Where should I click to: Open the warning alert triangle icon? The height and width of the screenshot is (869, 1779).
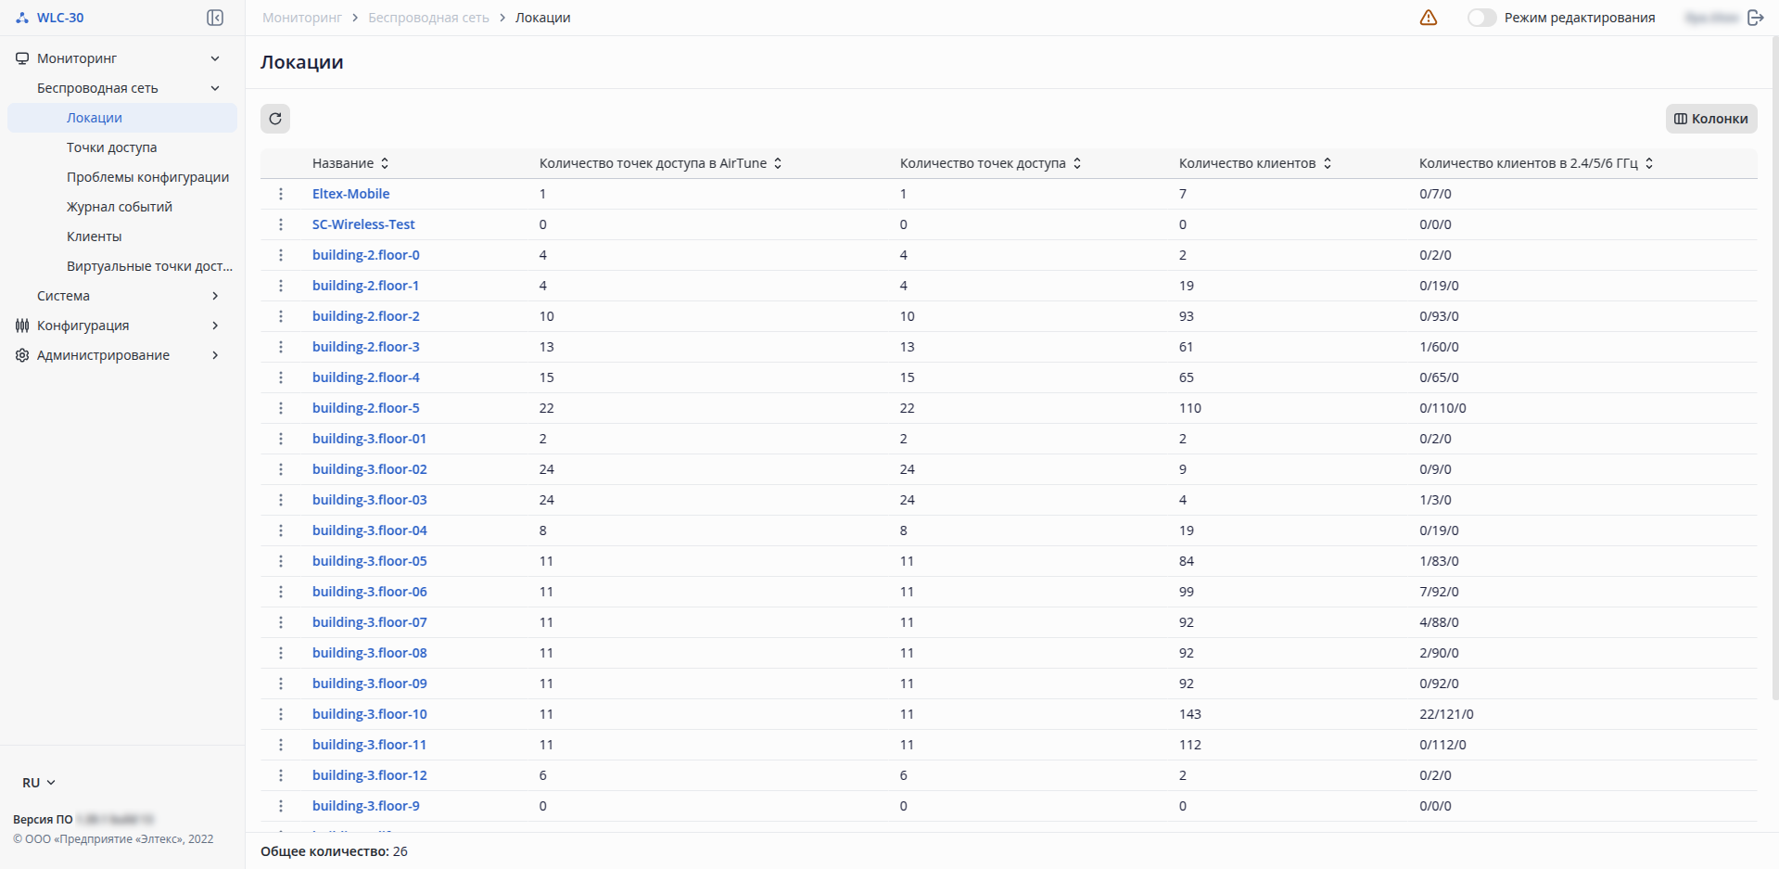click(1429, 18)
